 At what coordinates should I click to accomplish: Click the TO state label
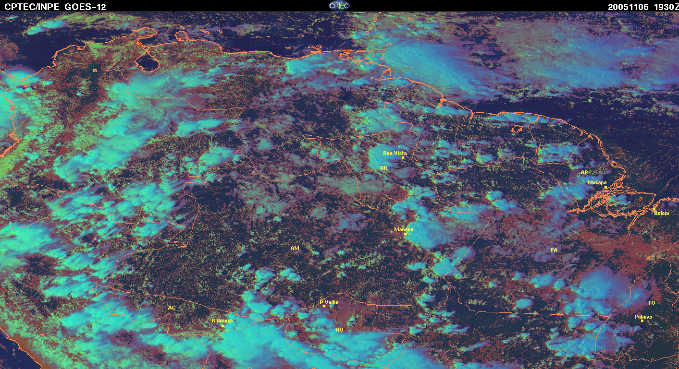[652, 303]
